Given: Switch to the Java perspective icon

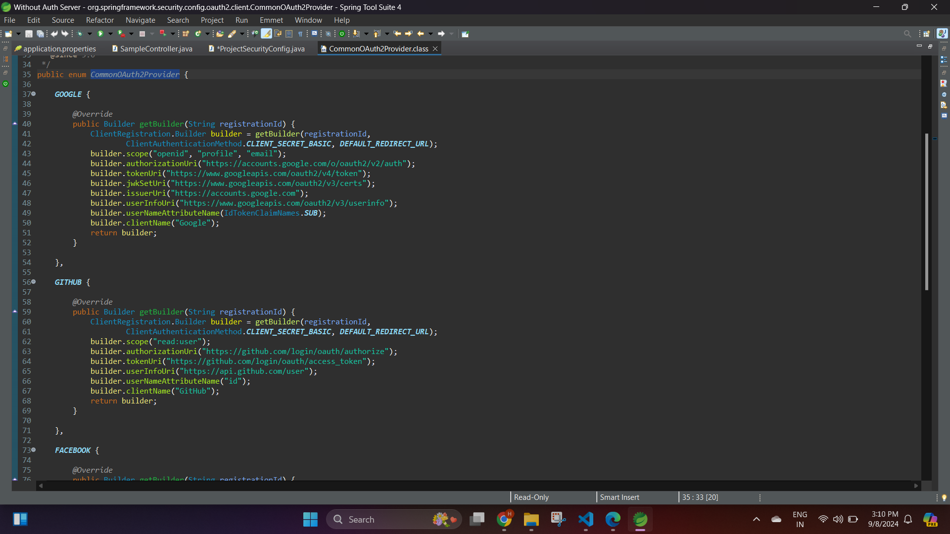Looking at the screenshot, I should [x=942, y=34].
